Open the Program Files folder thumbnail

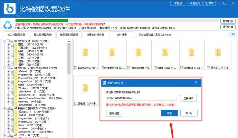tap(113, 53)
